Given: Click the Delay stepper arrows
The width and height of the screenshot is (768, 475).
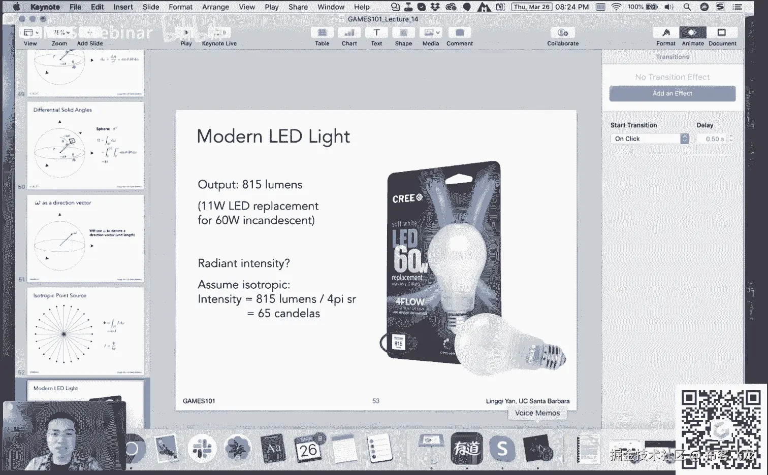Looking at the screenshot, I should [x=731, y=139].
